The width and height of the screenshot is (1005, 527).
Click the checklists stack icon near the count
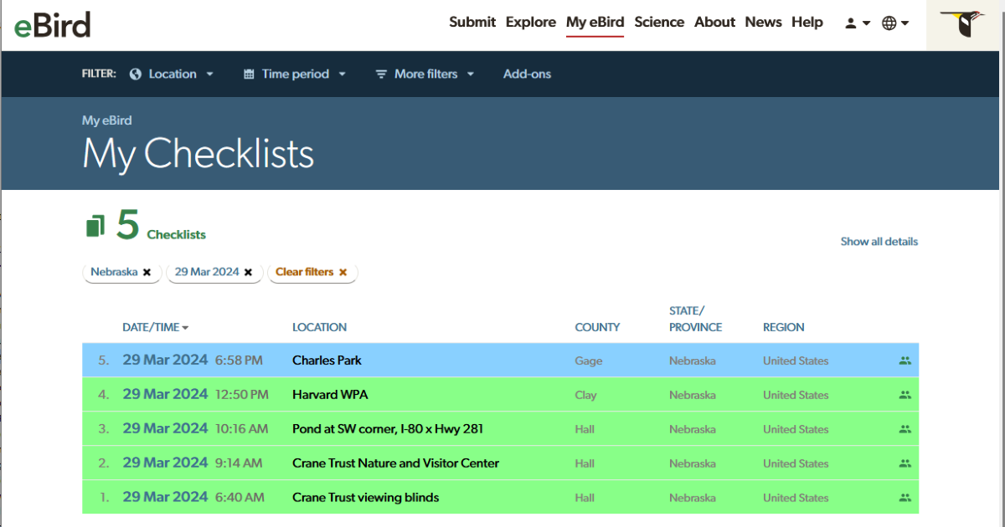[95, 224]
